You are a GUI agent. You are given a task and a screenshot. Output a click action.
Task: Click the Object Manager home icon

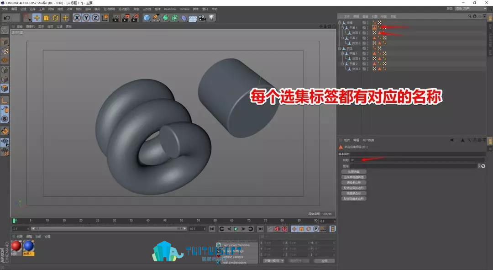point(475,16)
